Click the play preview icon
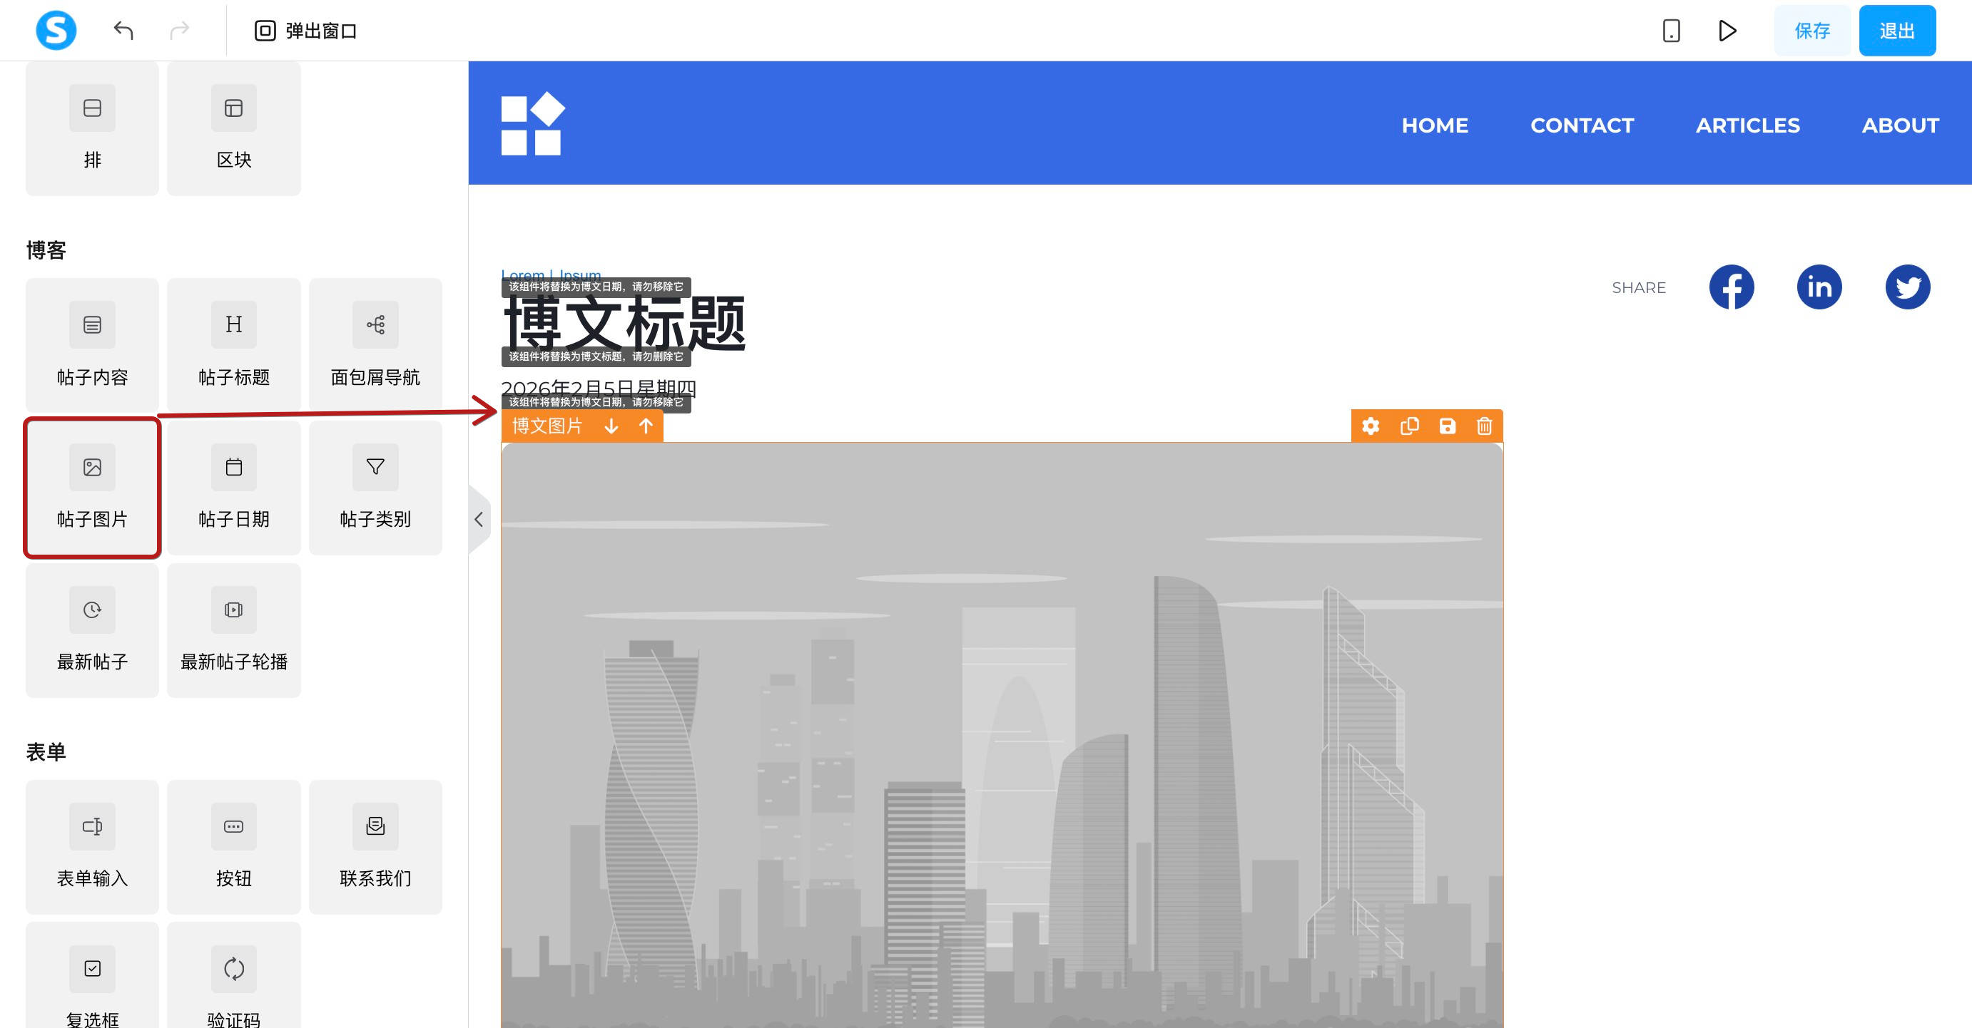 coord(1727,31)
